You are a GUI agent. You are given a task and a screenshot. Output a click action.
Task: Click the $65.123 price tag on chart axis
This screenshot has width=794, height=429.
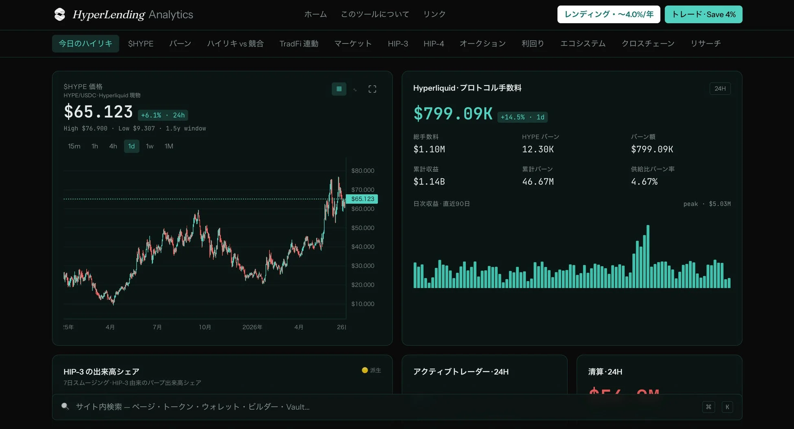point(362,199)
